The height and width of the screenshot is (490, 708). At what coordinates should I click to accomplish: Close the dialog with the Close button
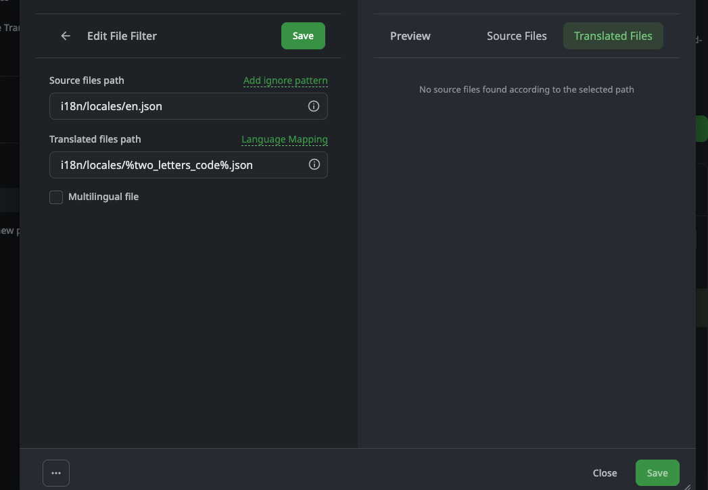(605, 473)
